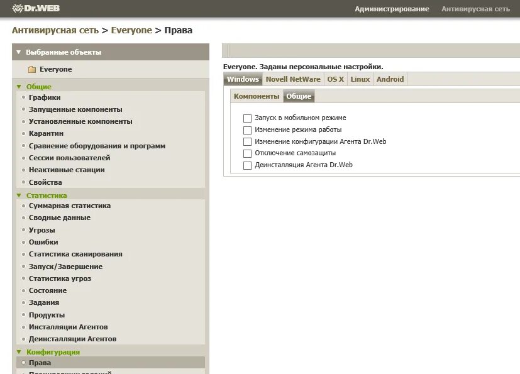Open Статистика угроз

[60, 278]
